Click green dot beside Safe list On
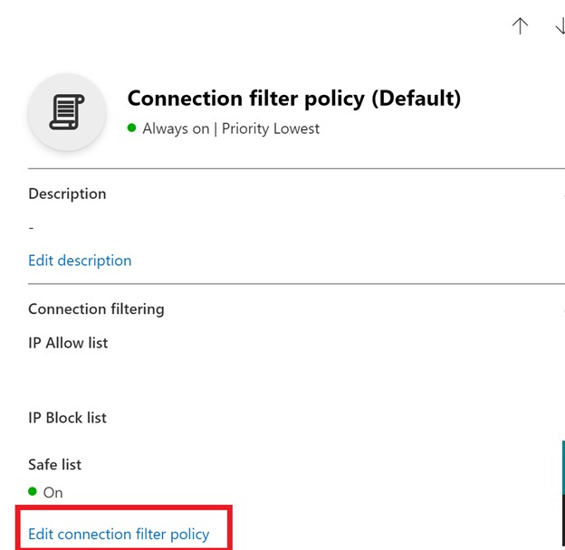Image resolution: width=565 pixels, height=550 pixels. 33,491
